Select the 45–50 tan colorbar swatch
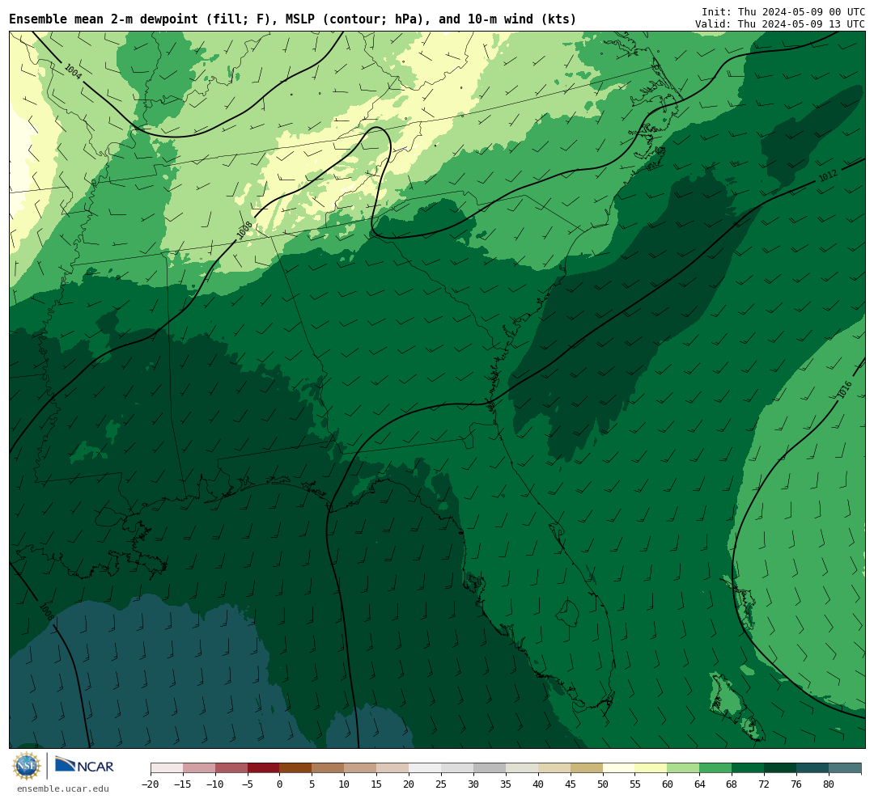 586,768
